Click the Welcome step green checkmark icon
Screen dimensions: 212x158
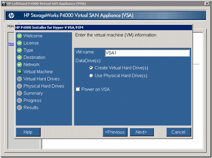click(x=19, y=36)
